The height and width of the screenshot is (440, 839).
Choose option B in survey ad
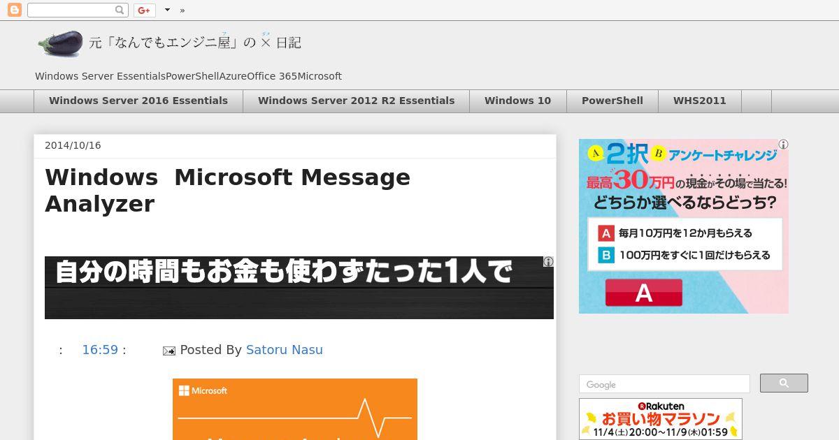(684, 255)
